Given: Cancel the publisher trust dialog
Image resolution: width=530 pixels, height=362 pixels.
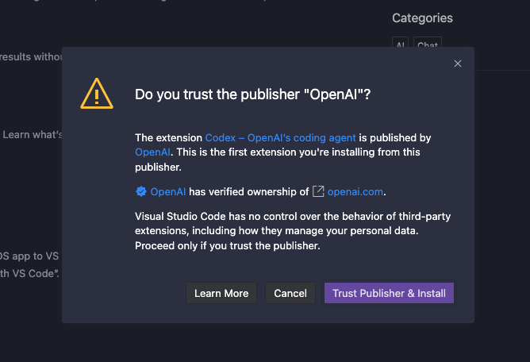Looking at the screenshot, I should (x=290, y=293).
